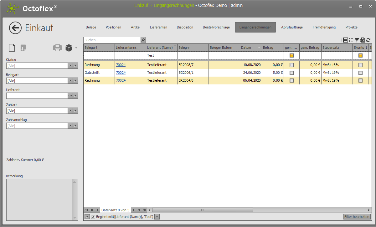Expand the Zahlart dropdown list
This screenshot has width=376, height=227.
(70, 111)
